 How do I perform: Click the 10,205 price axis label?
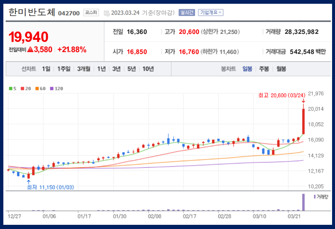316,186
